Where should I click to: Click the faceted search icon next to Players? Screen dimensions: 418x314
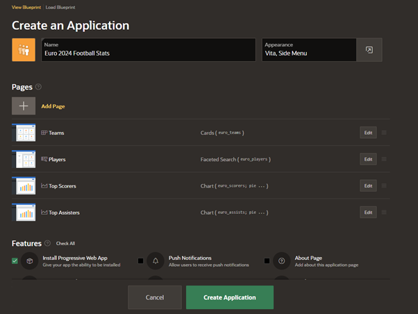coord(44,159)
